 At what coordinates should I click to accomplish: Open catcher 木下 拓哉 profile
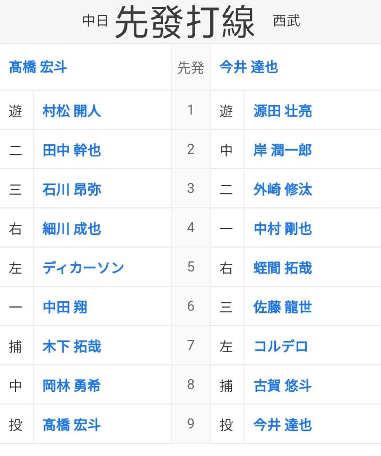point(72,346)
